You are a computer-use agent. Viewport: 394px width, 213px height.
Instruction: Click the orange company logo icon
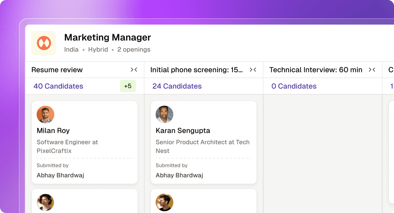(x=44, y=43)
